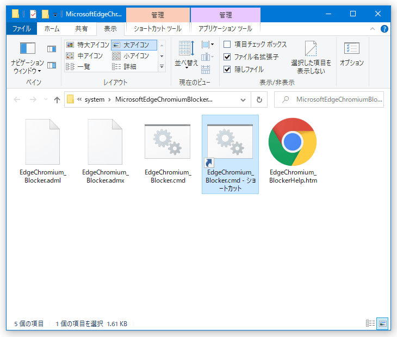Open the ファイル menu tab
The height and width of the screenshot is (337, 397).
(x=22, y=29)
